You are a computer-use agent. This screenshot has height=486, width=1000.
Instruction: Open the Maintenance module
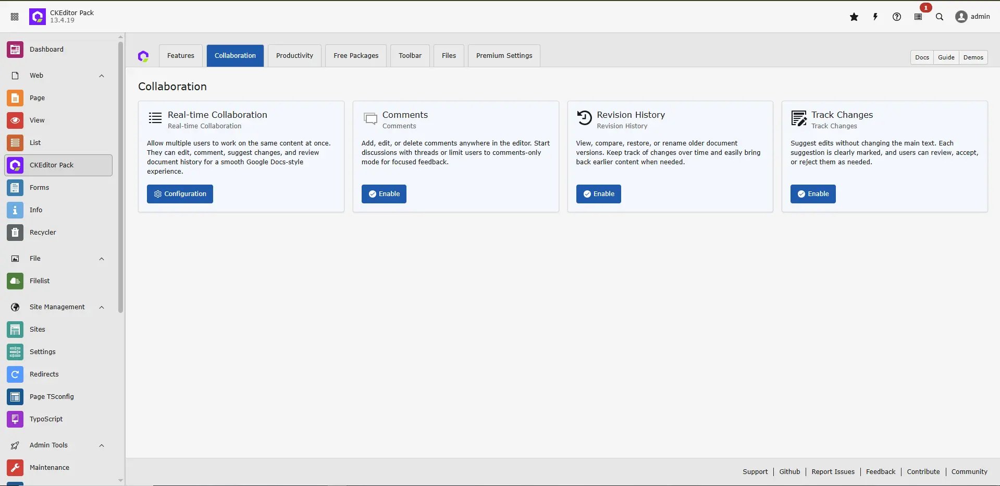pyautogui.click(x=58, y=468)
